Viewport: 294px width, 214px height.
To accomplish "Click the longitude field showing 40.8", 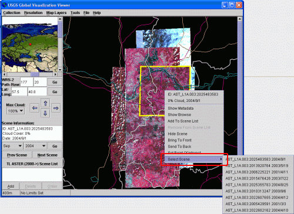I will click(x=37, y=91).
